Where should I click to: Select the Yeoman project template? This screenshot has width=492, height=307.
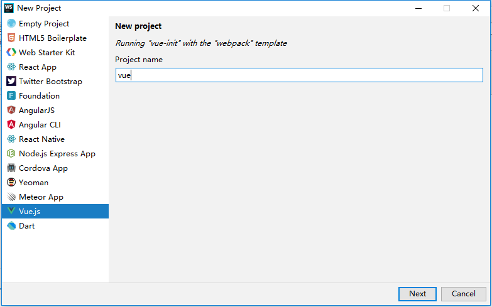33,183
